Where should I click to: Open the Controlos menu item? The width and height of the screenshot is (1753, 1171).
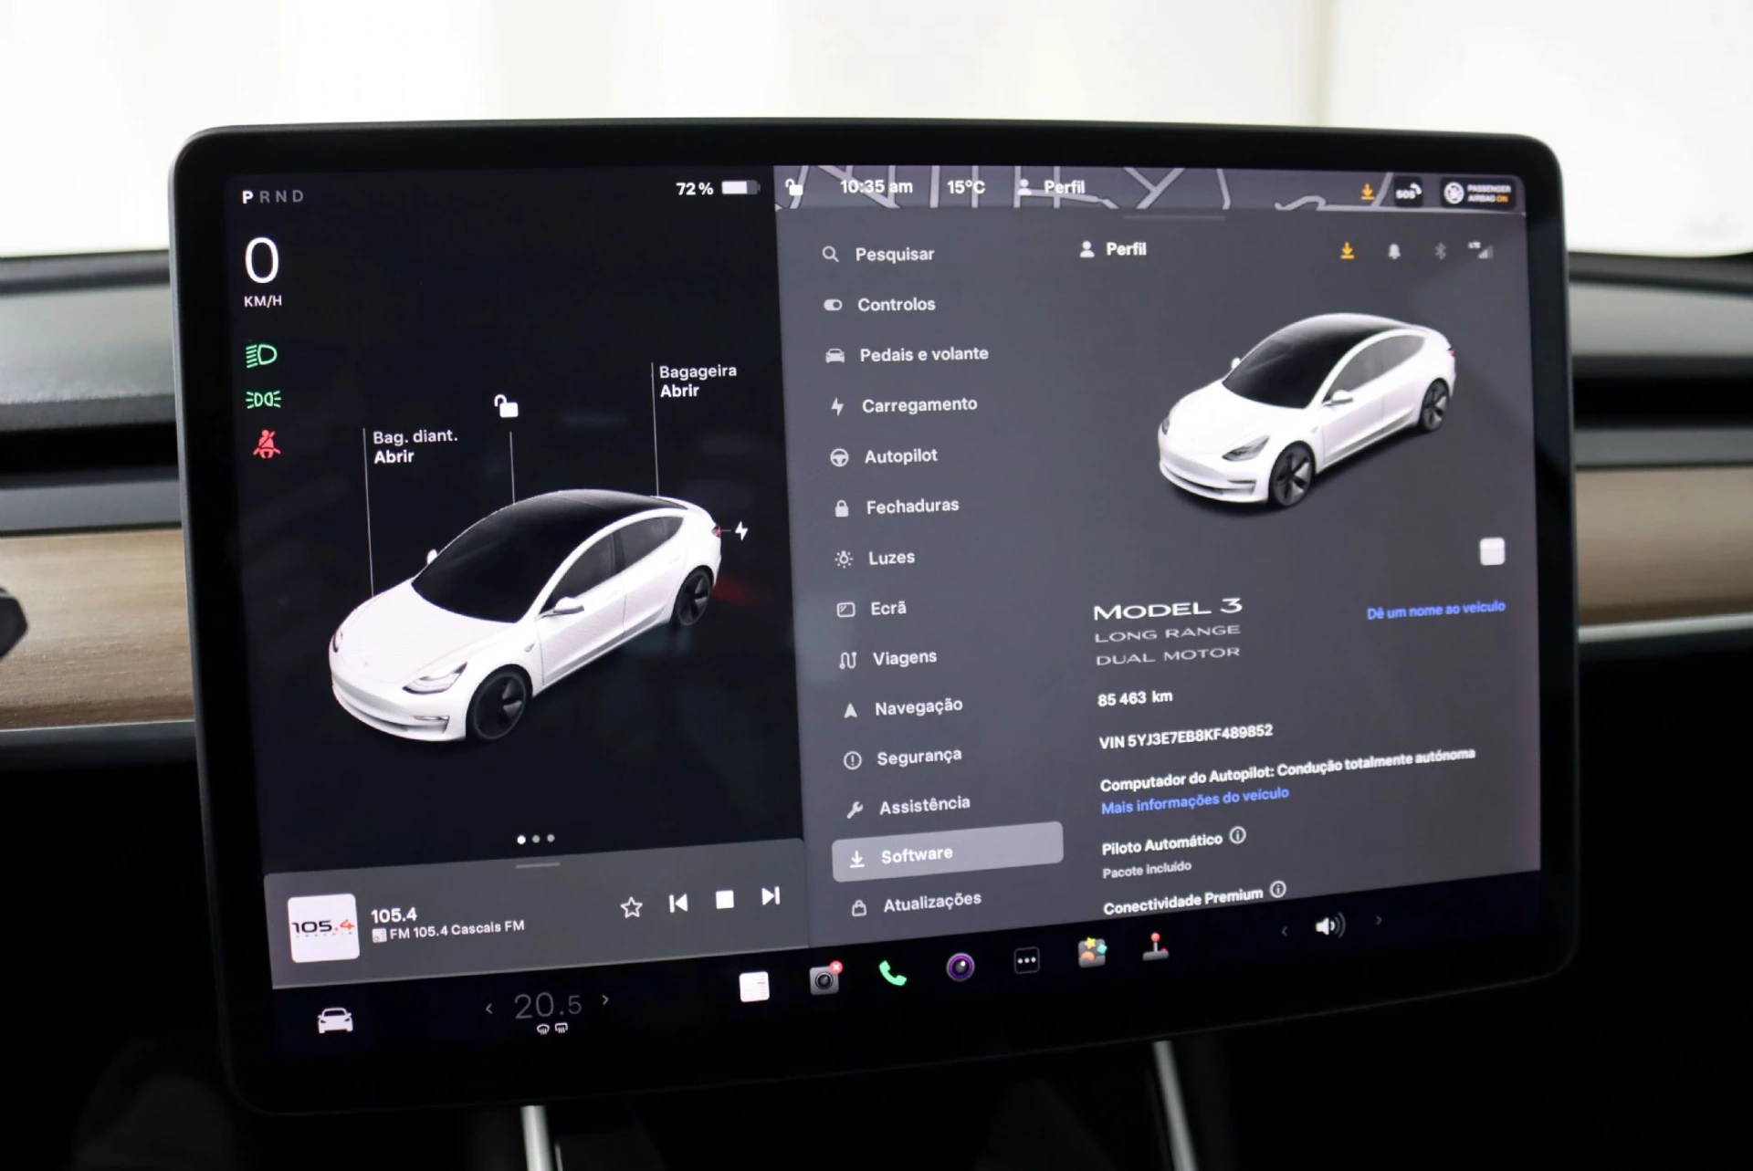pyautogui.click(x=880, y=305)
